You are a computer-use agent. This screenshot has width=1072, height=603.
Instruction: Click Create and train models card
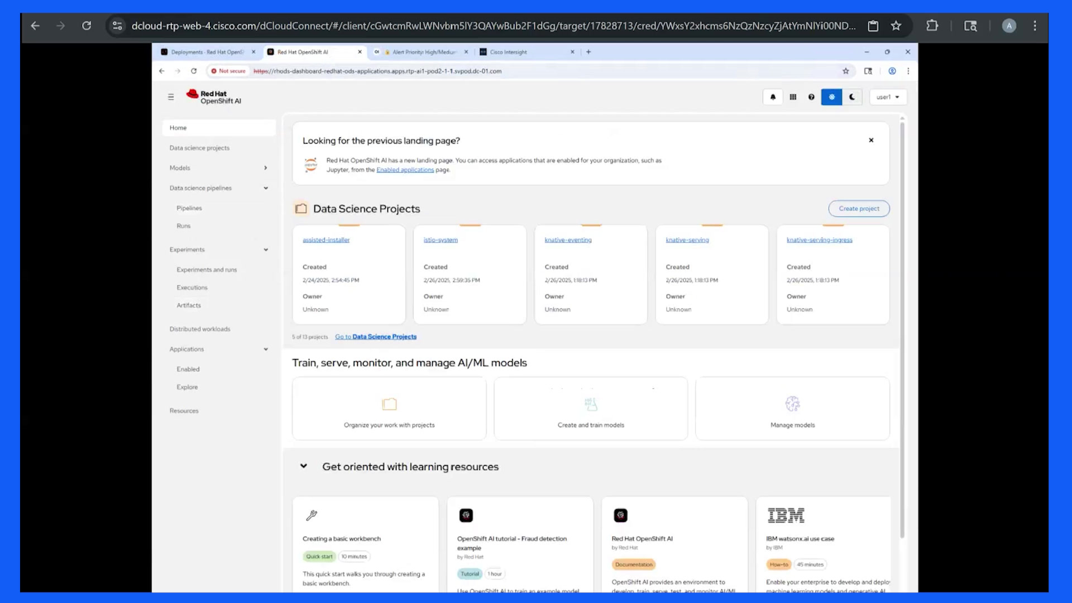tap(591, 409)
